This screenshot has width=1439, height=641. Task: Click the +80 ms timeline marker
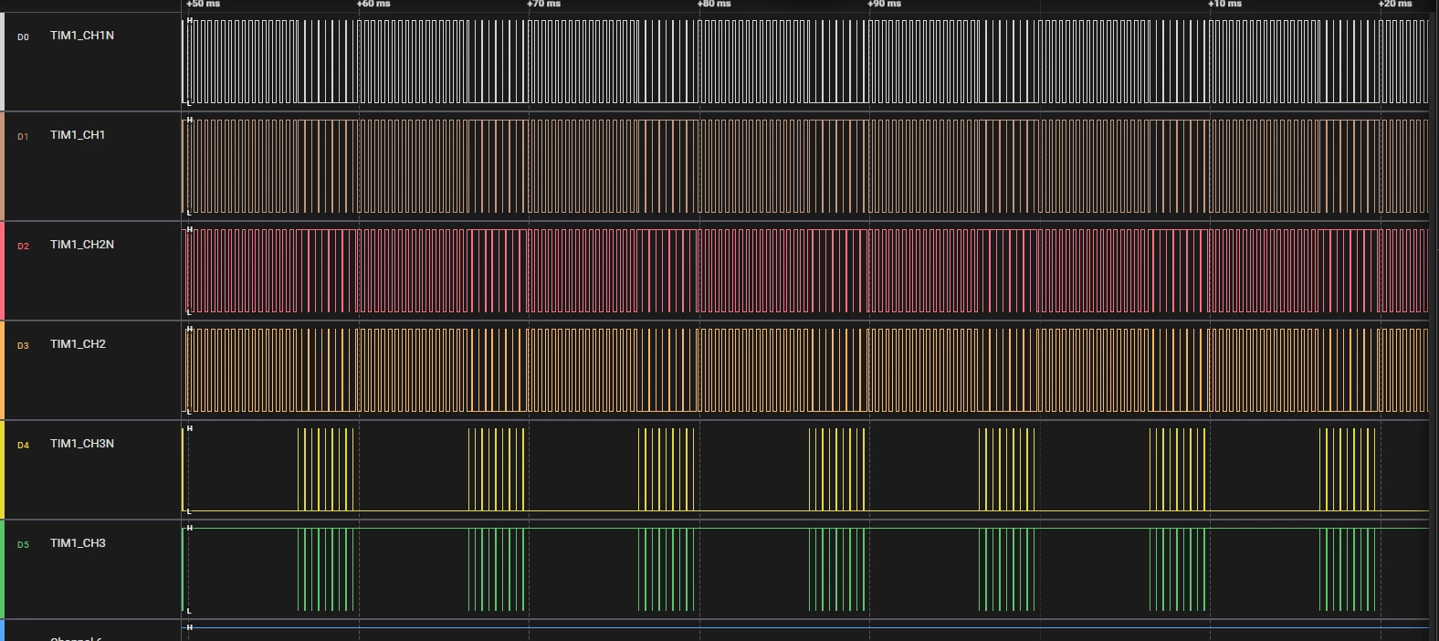[714, 4]
